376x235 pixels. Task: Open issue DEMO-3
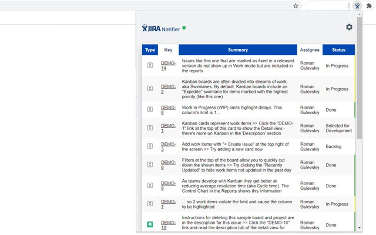pyautogui.click(x=169, y=146)
